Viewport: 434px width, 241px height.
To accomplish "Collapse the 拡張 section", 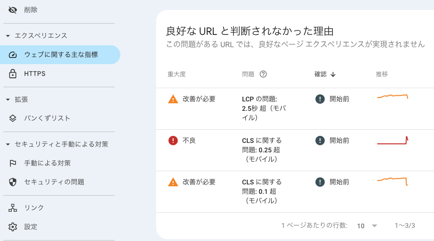I will [x=8, y=100].
